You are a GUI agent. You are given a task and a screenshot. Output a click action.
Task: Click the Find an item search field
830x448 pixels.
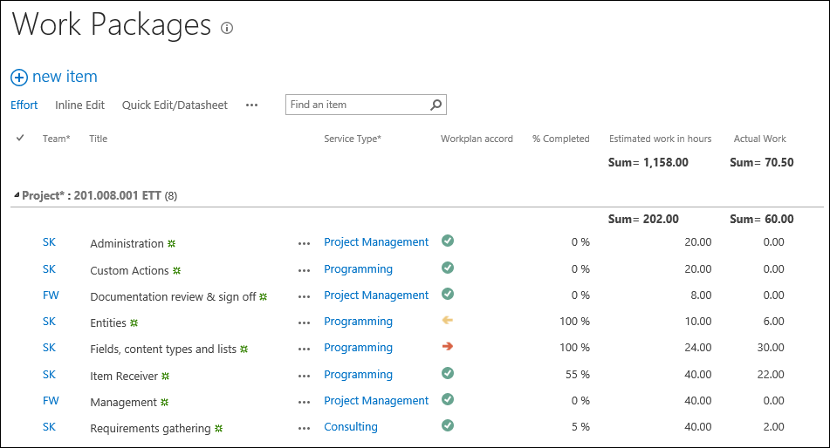[x=358, y=105]
